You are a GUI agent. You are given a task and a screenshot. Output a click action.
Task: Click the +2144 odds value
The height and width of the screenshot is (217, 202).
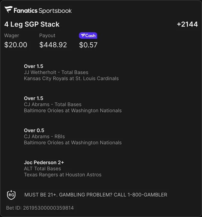tap(187, 24)
